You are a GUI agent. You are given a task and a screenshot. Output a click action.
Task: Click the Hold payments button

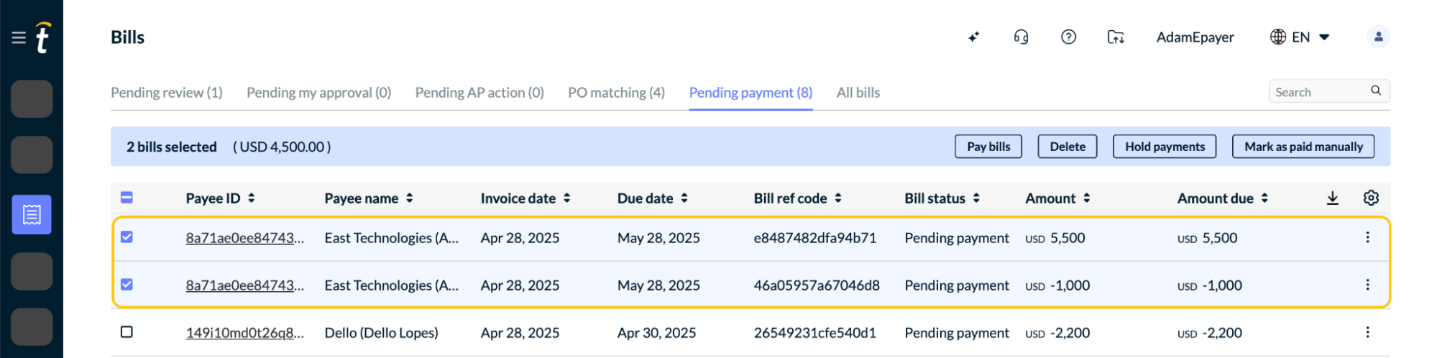click(x=1165, y=147)
